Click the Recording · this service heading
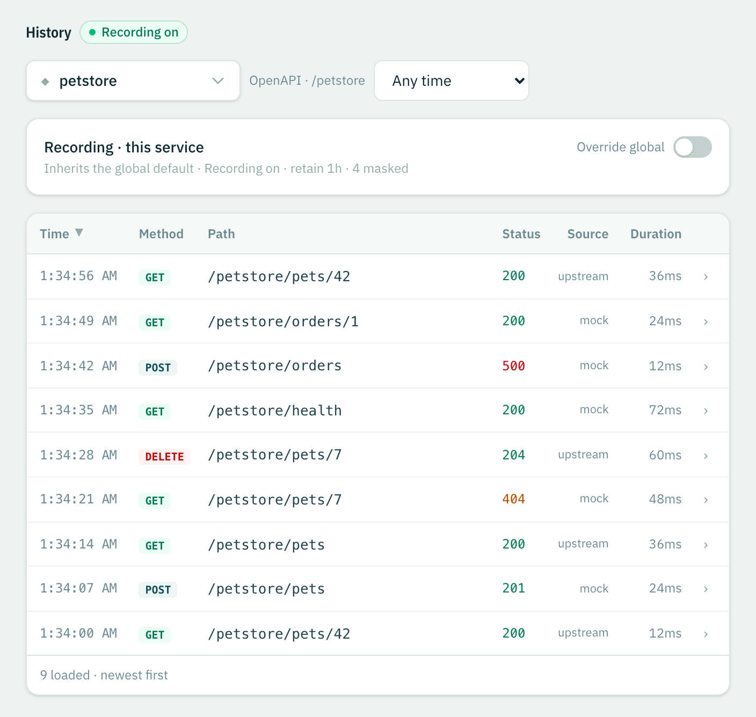This screenshot has width=756, height=717. pos(124,147)
